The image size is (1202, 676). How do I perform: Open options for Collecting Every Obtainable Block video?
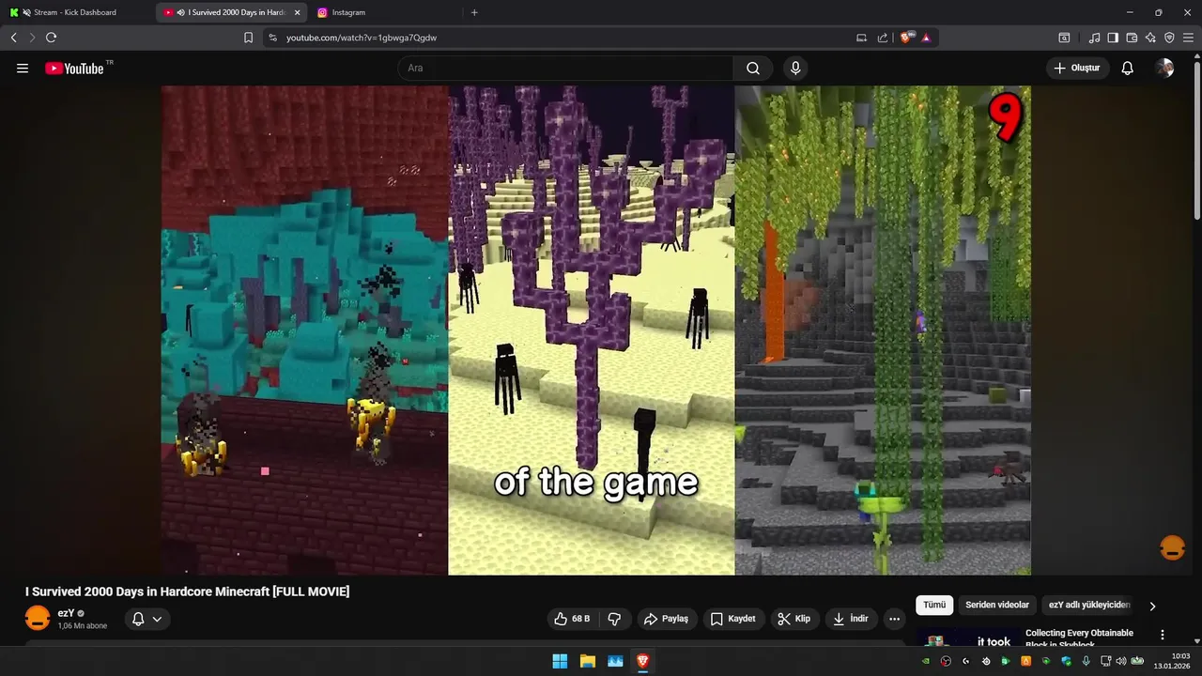[x=1163, y=635]
